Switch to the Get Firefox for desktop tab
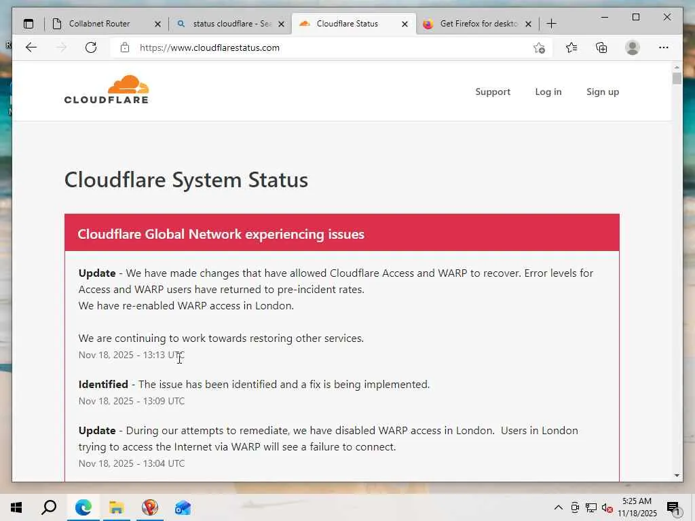Image resolution: width=695 pixels, height=521 pixels. (478, 24)
